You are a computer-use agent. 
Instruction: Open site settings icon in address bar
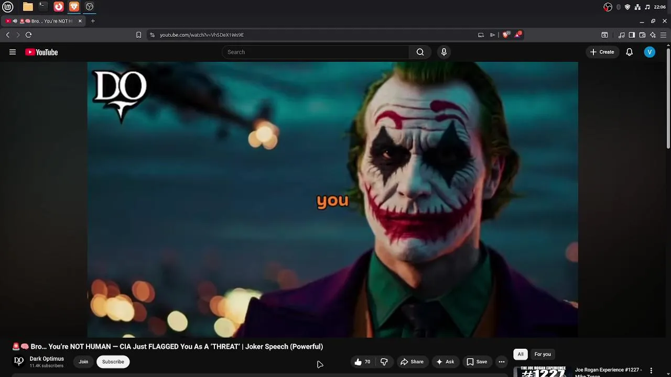coord(152,35)
